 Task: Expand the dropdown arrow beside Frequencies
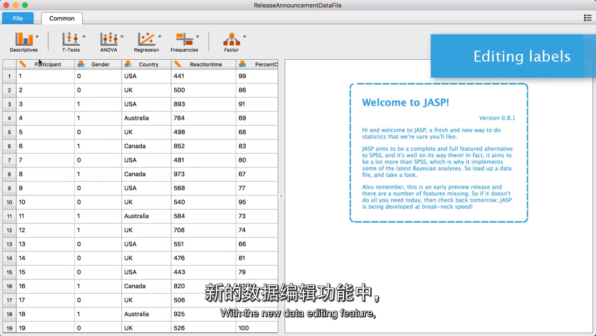coord(197,37)
